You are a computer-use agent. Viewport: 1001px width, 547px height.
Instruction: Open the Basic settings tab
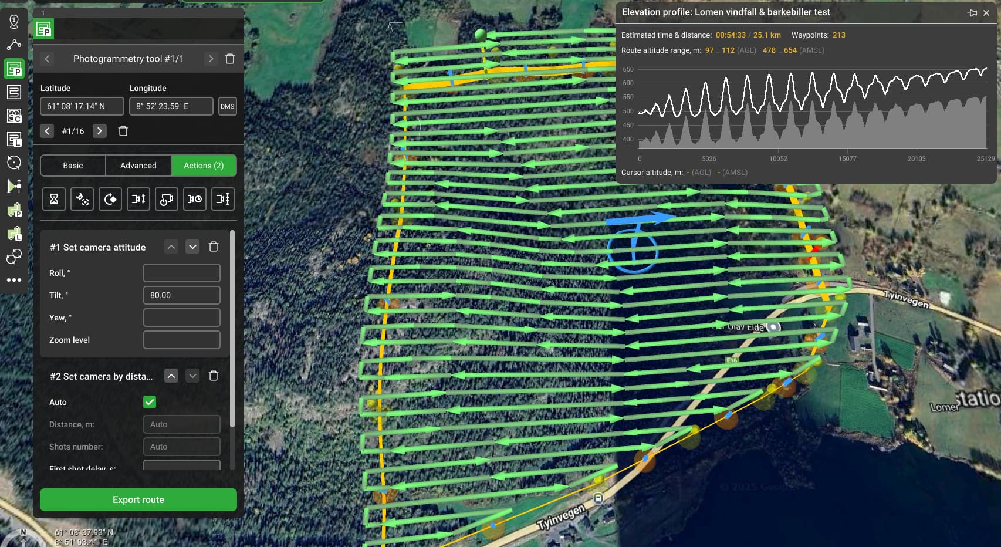[72, 166]
